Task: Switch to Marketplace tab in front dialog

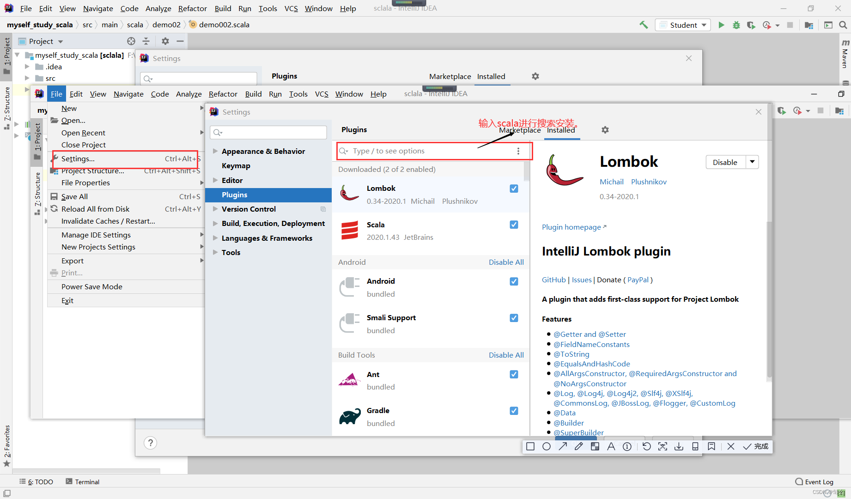Action: click(520, 130)
